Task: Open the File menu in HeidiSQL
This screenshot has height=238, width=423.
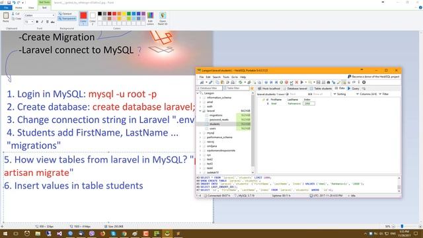Action: tap(201, 77)
